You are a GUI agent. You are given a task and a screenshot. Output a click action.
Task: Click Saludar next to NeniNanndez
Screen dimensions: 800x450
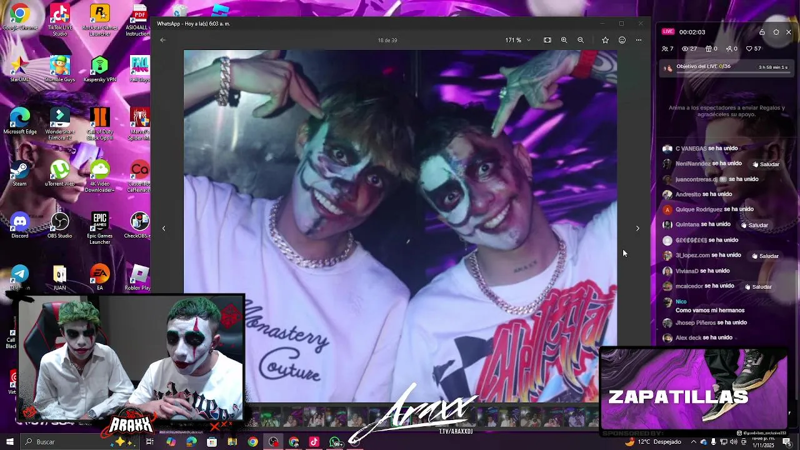pyautogui.click(x=766, y=164)
